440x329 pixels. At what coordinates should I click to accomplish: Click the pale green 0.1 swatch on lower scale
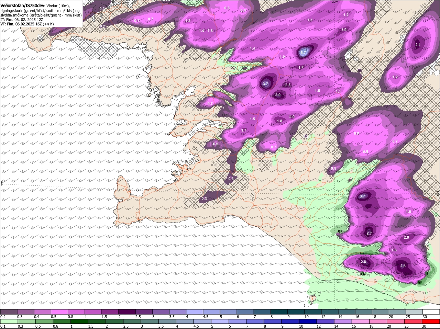[9, 321]
